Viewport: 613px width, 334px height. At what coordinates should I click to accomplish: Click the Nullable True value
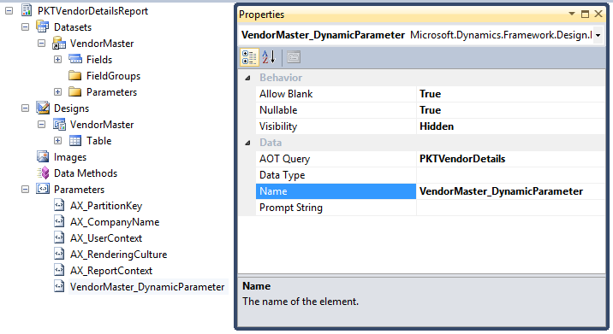point(430,110)
